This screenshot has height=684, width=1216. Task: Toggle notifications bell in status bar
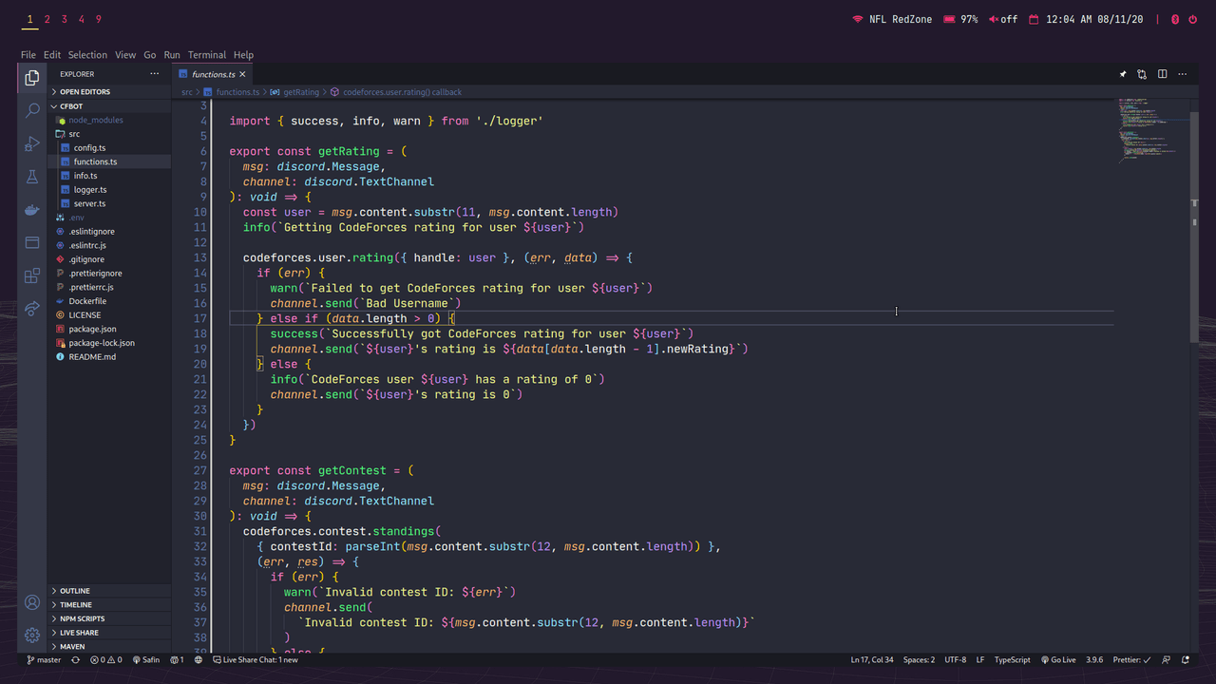[1185, 659]
